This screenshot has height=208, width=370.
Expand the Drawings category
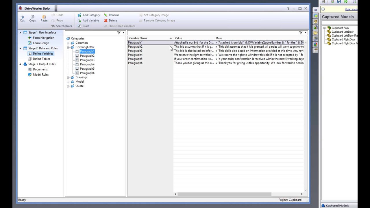tap(68, 77)
